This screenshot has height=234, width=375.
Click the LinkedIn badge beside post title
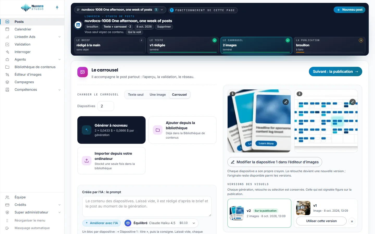click(x=78, y=25)
